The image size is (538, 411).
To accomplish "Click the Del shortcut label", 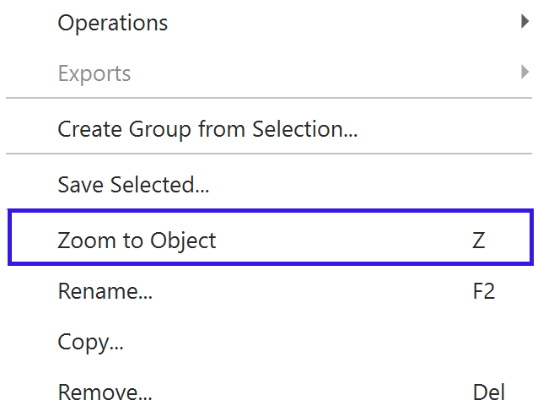I will coord(489,392).
